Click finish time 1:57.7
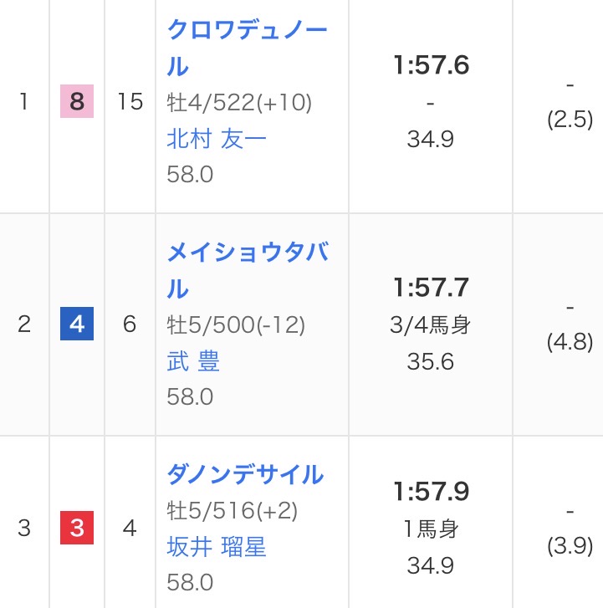 431,288
